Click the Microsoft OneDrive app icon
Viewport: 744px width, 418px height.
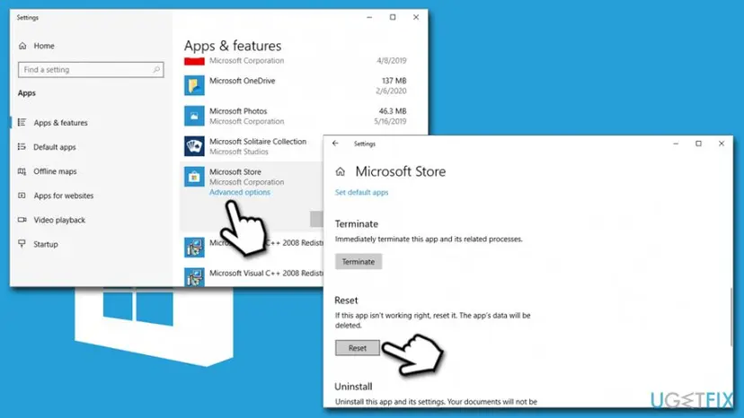tap(195, 86)
